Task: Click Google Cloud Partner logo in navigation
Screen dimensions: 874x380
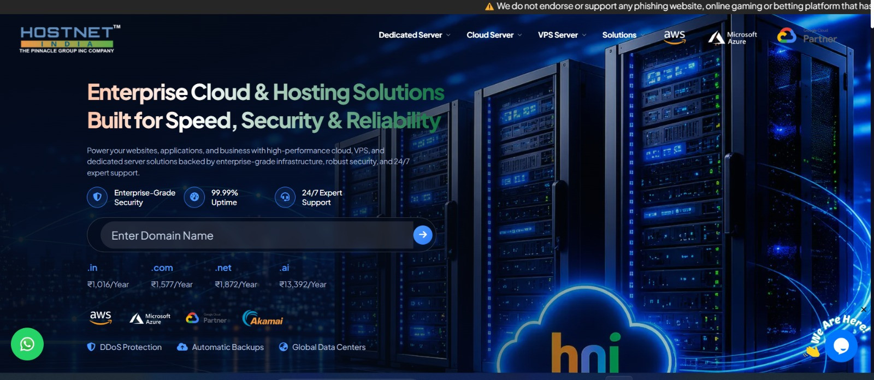Action: tap(807, 36)
